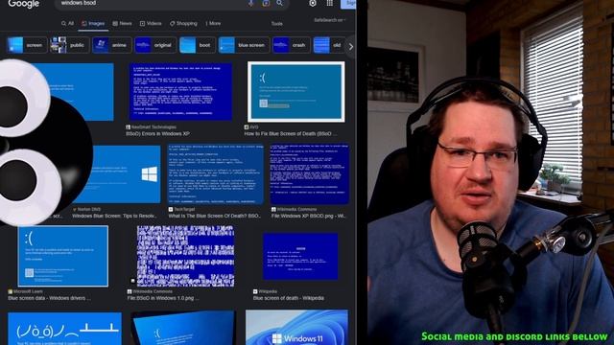Click the AVG source label
Image resolution: width=614 pixels, height=345 pixels.
(251, 127)
